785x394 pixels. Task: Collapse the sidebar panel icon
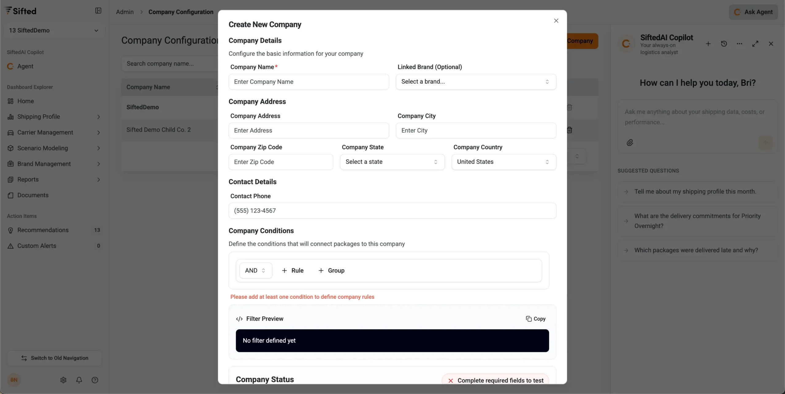point(98,11)
